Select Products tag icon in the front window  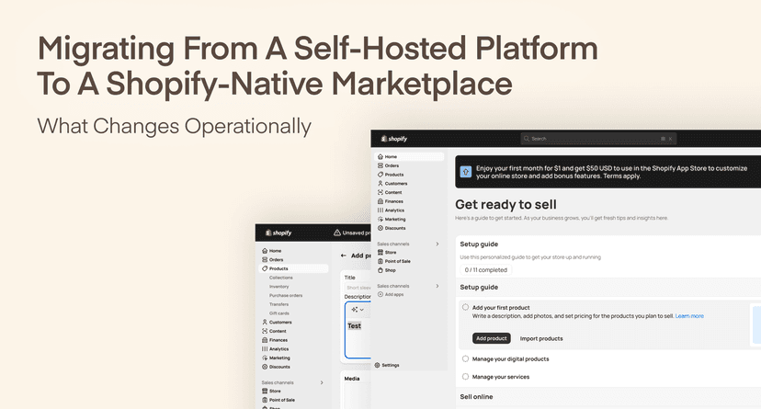[x=380, y=175]
